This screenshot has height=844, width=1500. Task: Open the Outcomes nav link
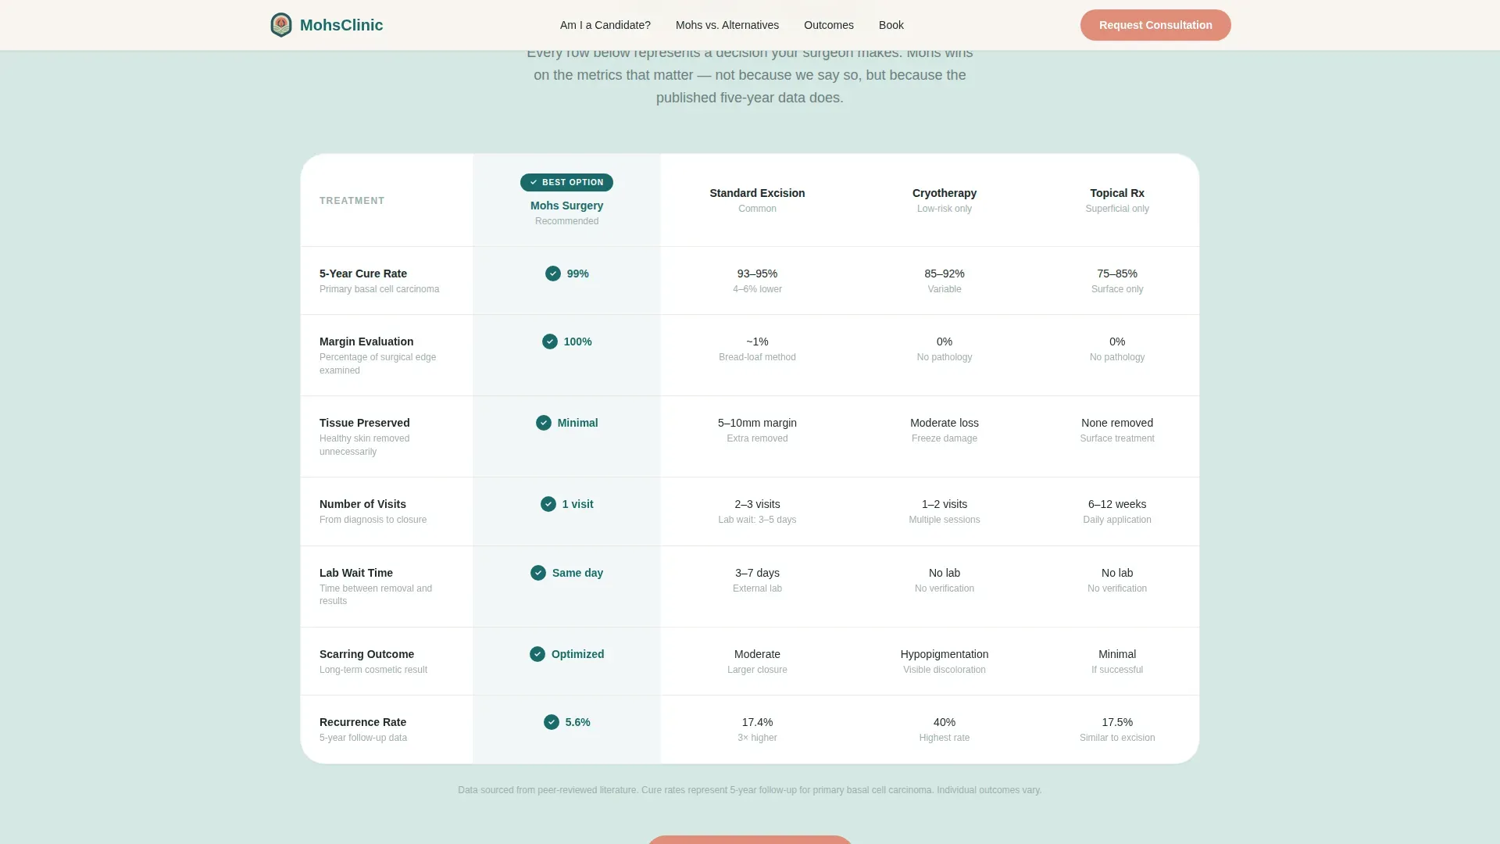[x=829, y=25]
